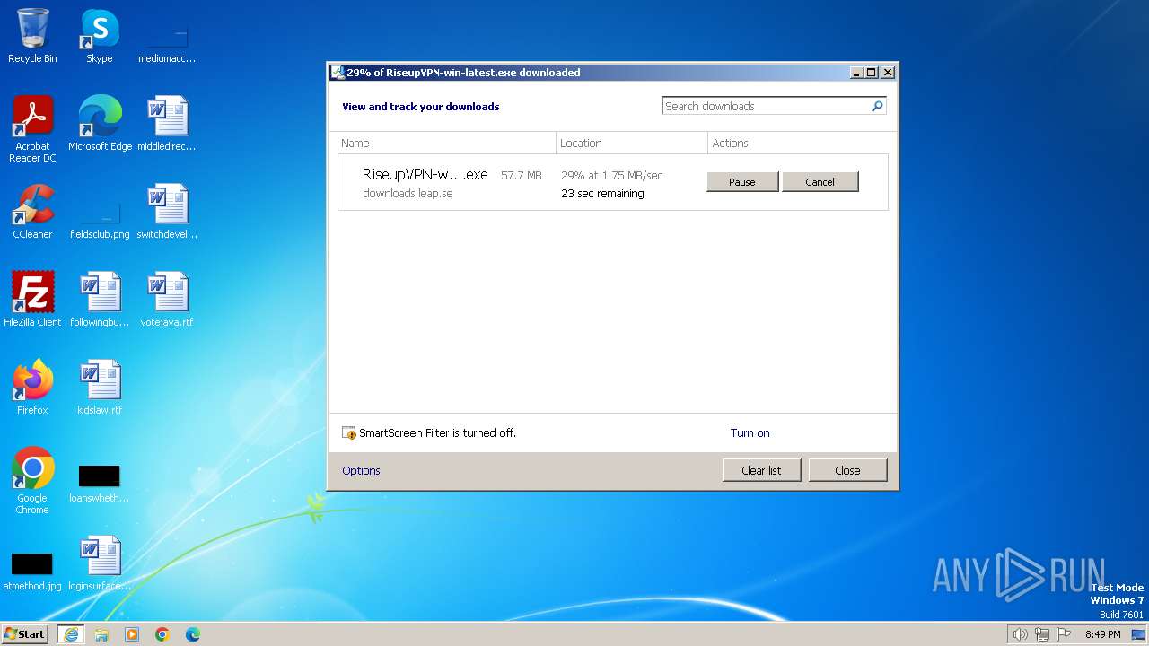Viewport: 1149px width, 646px height.
Task: Open FileZilla Client shortcut
Action: point(32,300)
